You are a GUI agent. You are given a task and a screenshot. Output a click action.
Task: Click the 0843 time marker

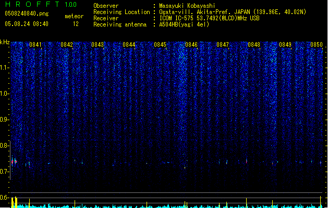[98, 45]
